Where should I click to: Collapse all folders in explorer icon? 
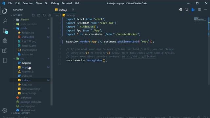coord(50,15)
